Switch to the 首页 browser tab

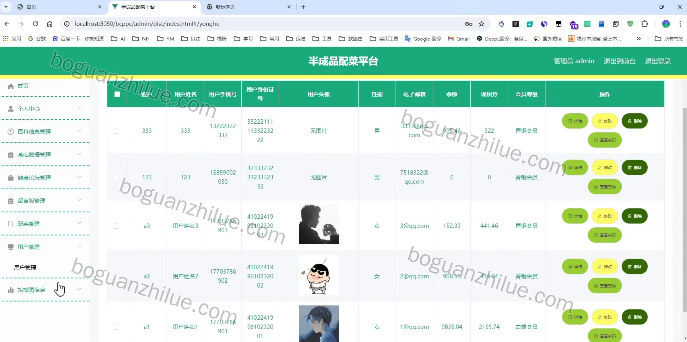click(x=60, y=7)
